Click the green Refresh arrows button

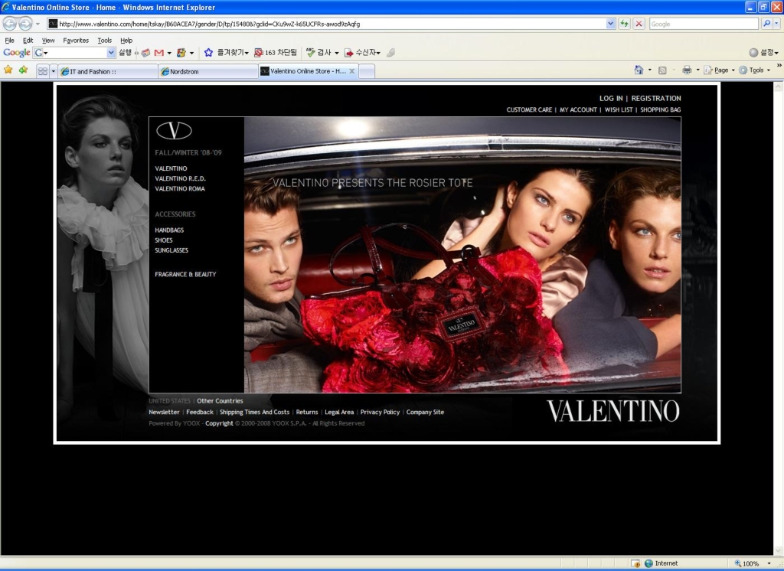[624, 24]
